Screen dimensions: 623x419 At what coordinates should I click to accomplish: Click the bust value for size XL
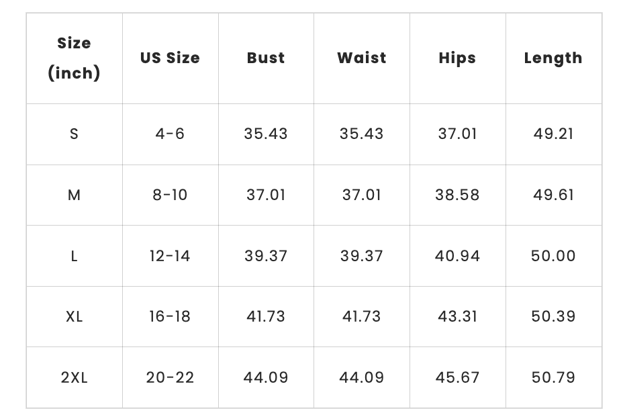266,316
